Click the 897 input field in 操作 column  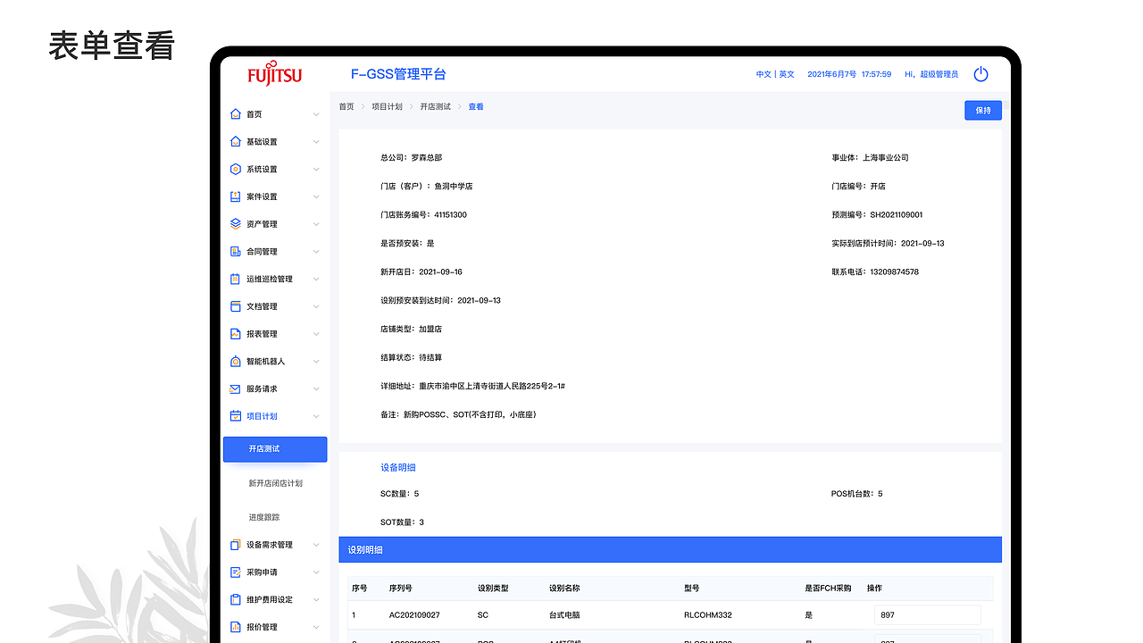[x=927, y=615]
